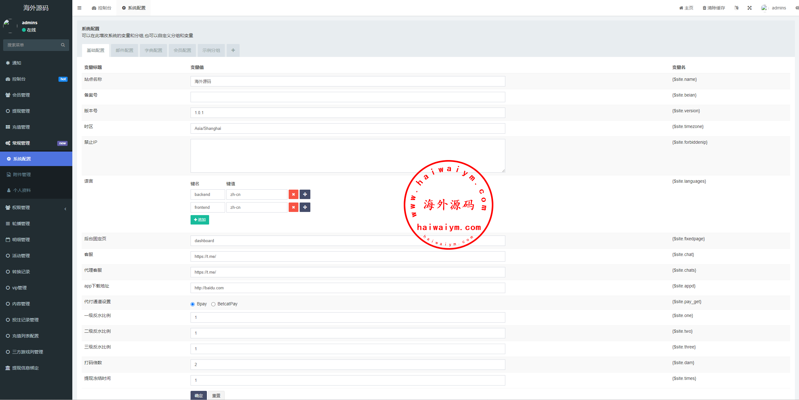Click the language switch icon in header
This screenshot has width=799, height=400.
click(736, 8)
